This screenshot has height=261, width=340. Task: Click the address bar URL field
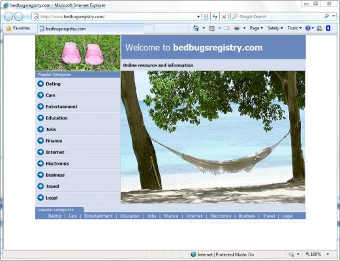click(x=116, y=16)
